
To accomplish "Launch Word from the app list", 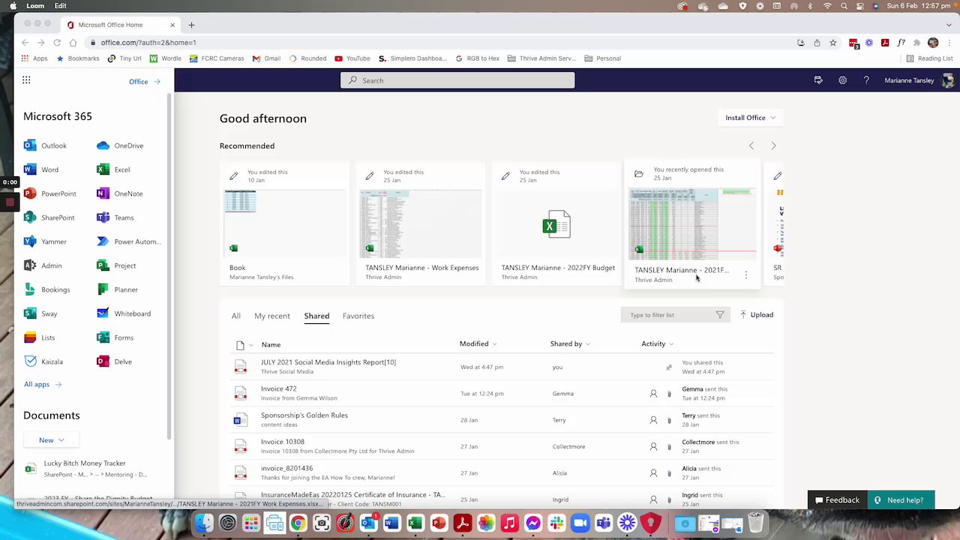I will 41,169.
